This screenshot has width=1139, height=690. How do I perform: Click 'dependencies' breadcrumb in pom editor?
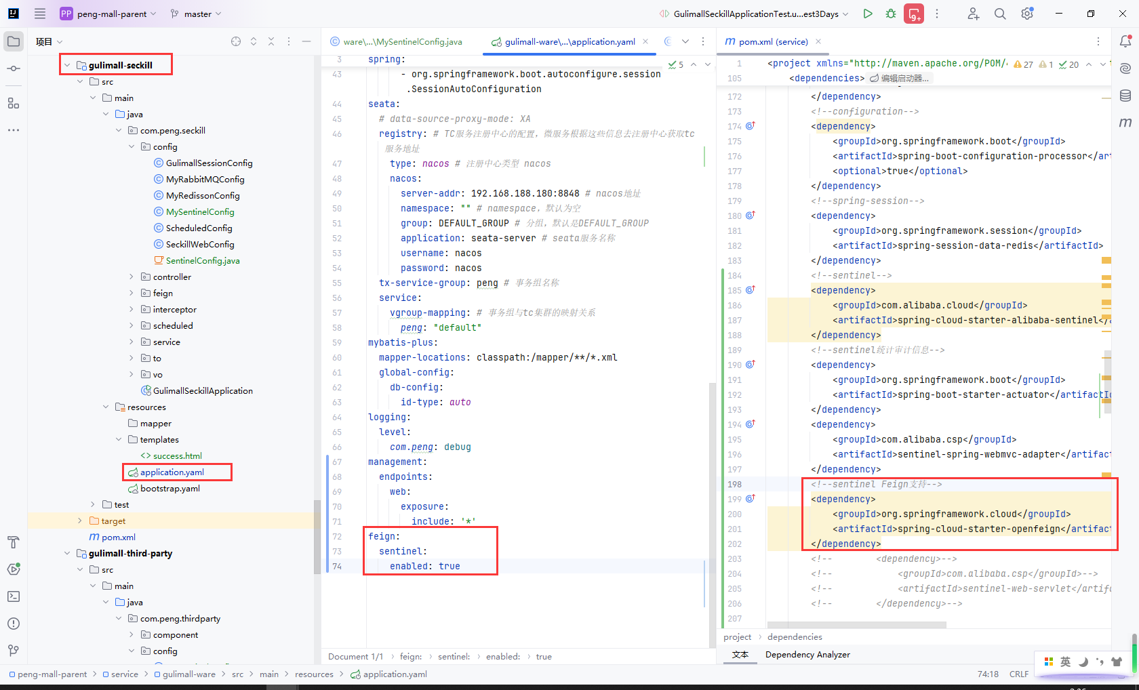pos(795,637)
